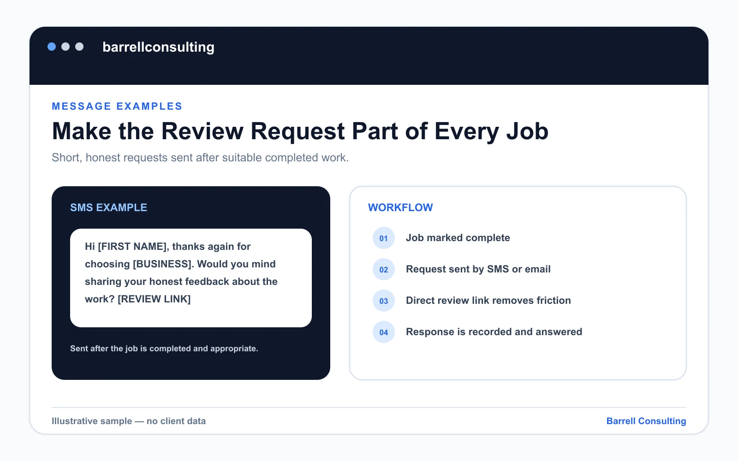Click the heading Make the Review Request Part of Every Job
Image resolution: width=738 pixels, height=461 pixels.
[300, 131]
